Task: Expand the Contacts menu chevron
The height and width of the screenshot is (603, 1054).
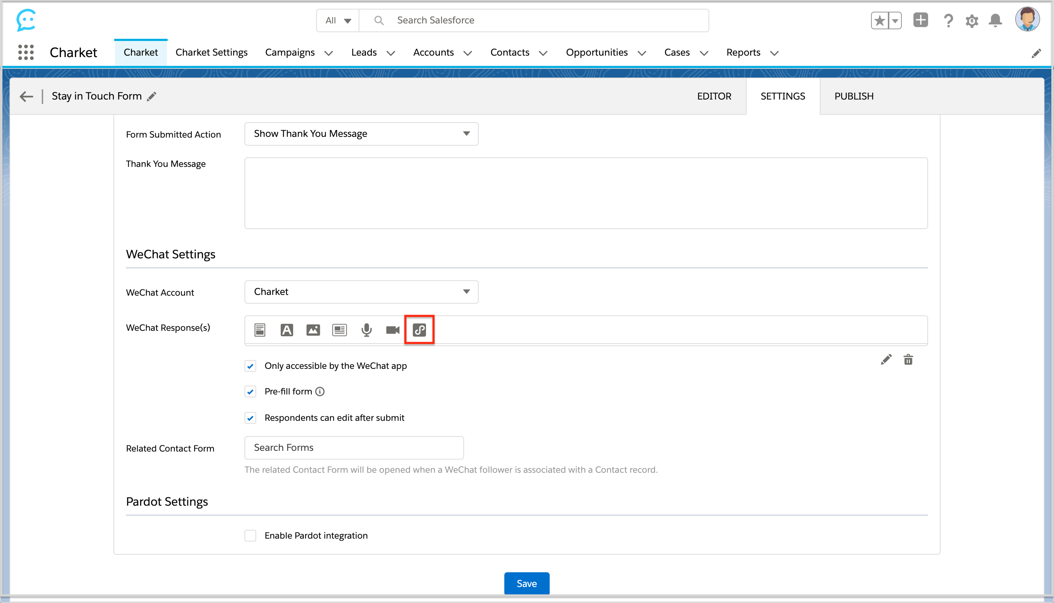Action: tap(543, 53)
